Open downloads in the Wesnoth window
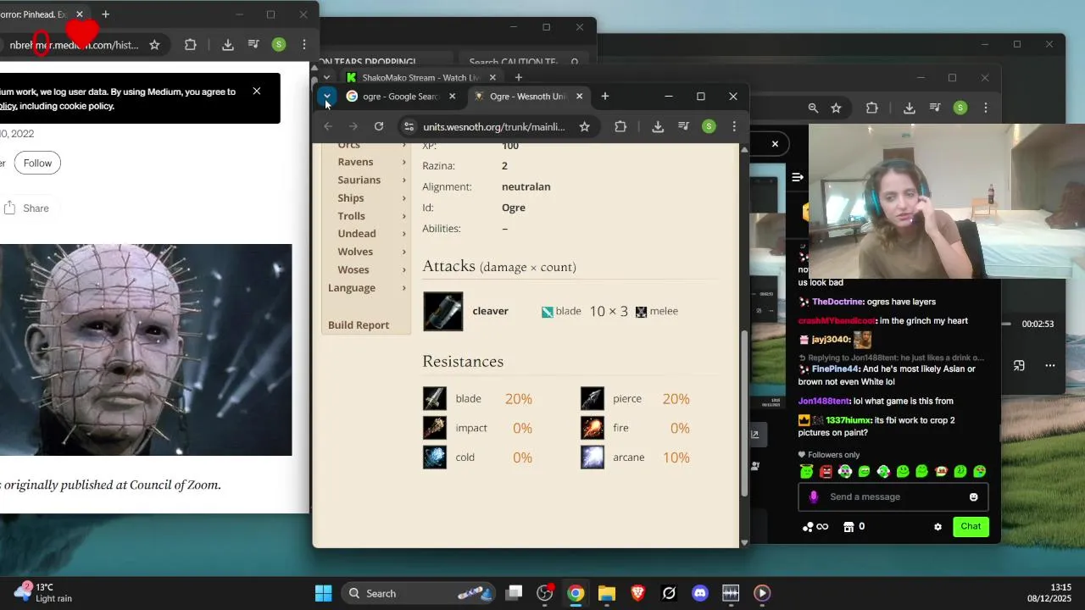The height and width of the screenshot is (610, 1085). coord(658,126)
